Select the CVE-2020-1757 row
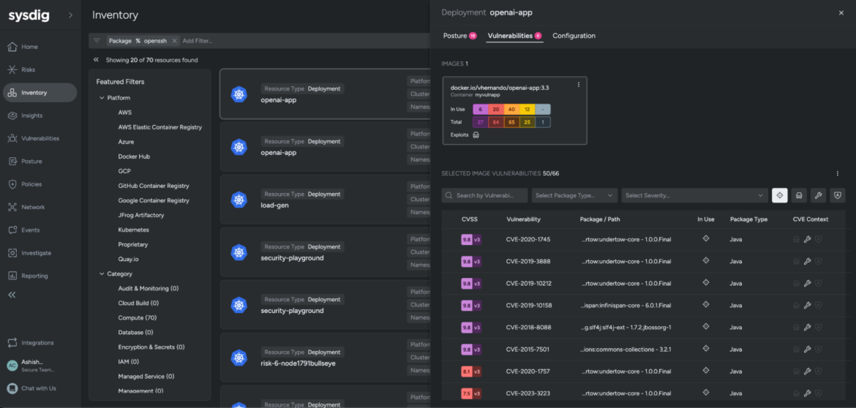 643,371
